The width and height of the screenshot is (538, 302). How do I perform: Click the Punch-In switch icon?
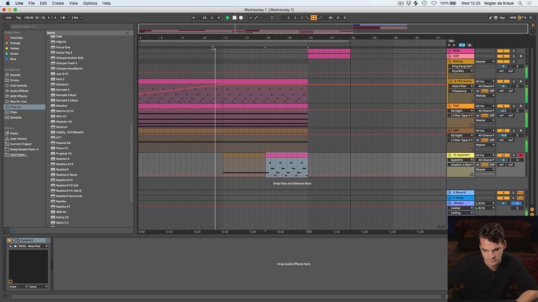click(308, 17)
